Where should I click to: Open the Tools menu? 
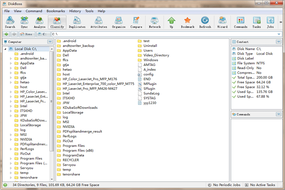(89, 11)
